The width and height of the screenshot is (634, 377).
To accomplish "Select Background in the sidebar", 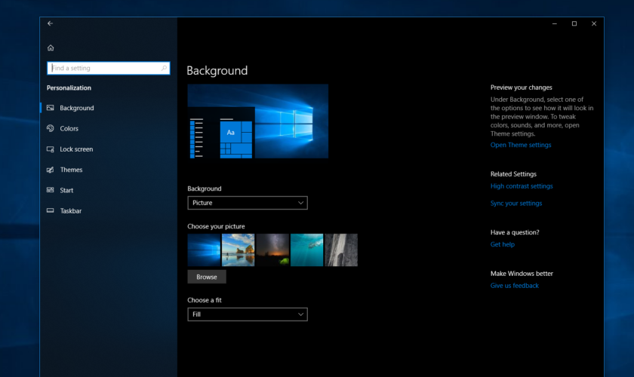I will click(x=76, y=108).
